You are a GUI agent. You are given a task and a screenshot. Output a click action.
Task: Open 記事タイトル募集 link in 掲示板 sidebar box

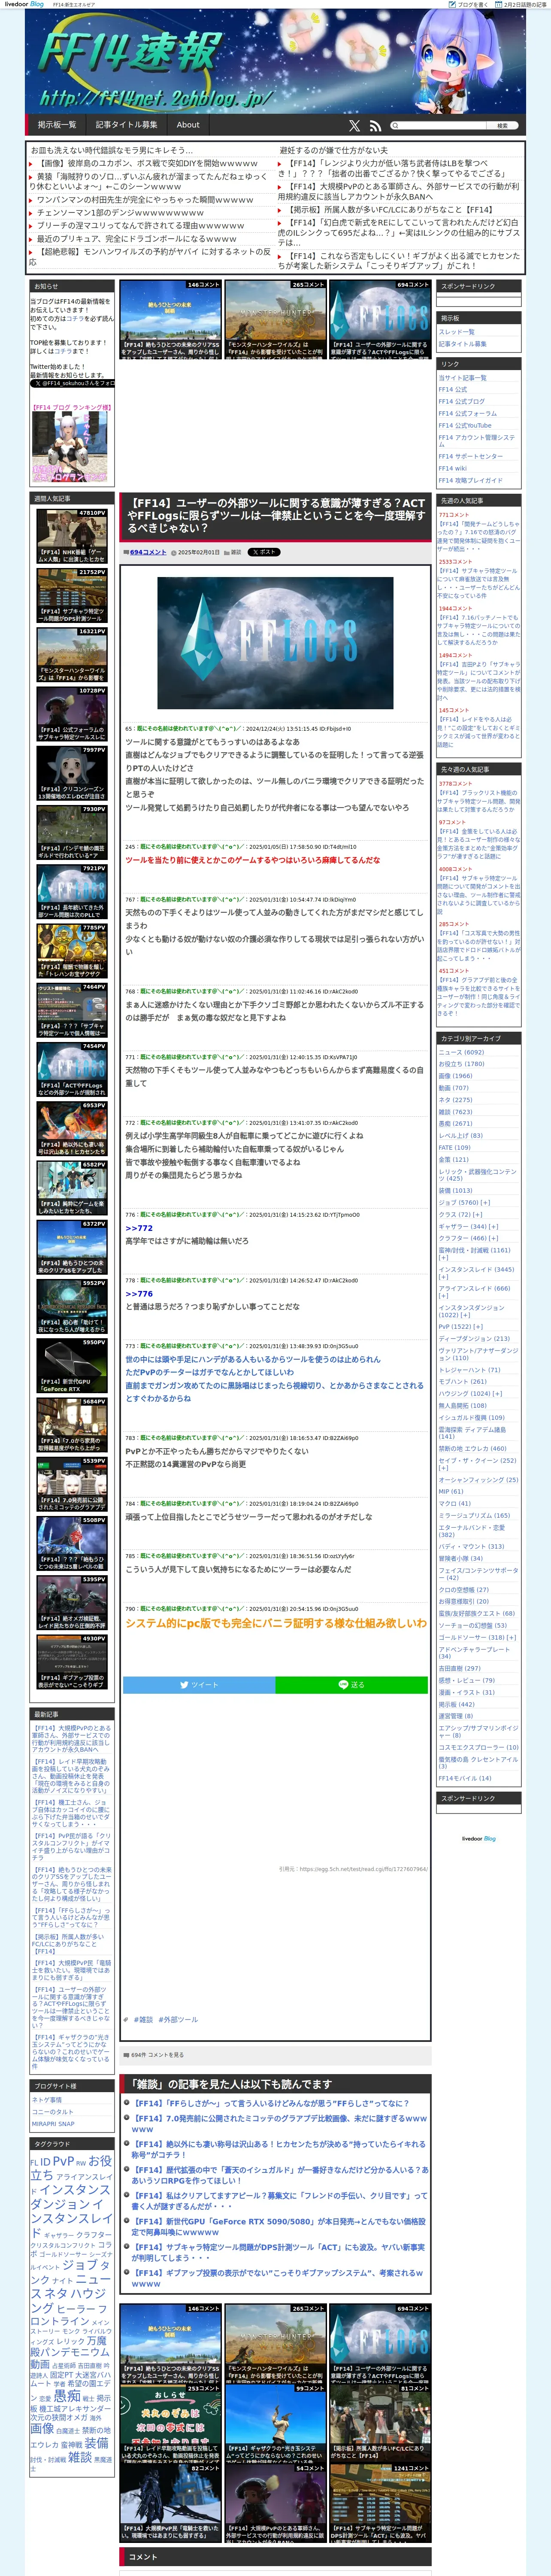[462, 344]
